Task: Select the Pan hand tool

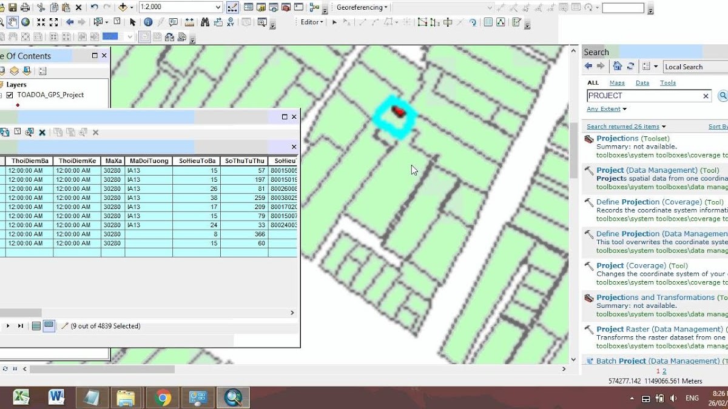Action: [x=13, y=22]
